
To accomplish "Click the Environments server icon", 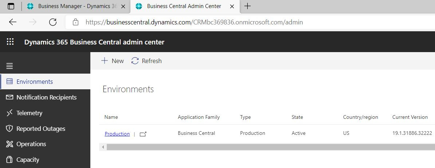I will (9, 81).
